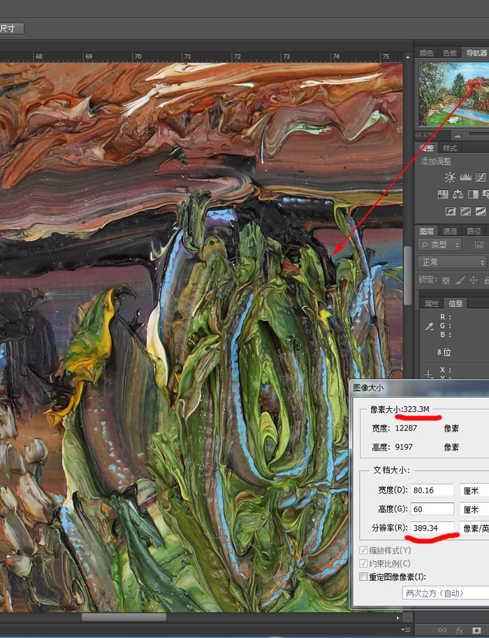Add a Curves adjustment layer icon
This screenshot has height=638, width=489.
(481, 177)
